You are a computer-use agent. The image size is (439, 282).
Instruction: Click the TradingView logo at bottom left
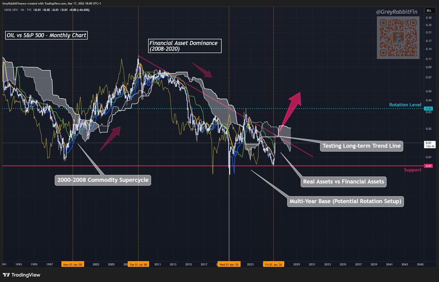click(x=21, y=275)
